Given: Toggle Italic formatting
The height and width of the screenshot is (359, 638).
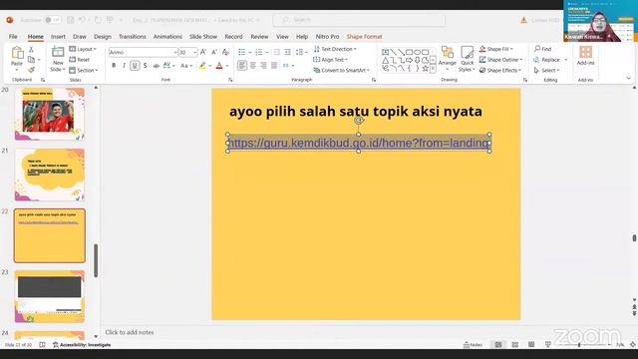Looking at the screenshot, I should click(x=124, y=66).
